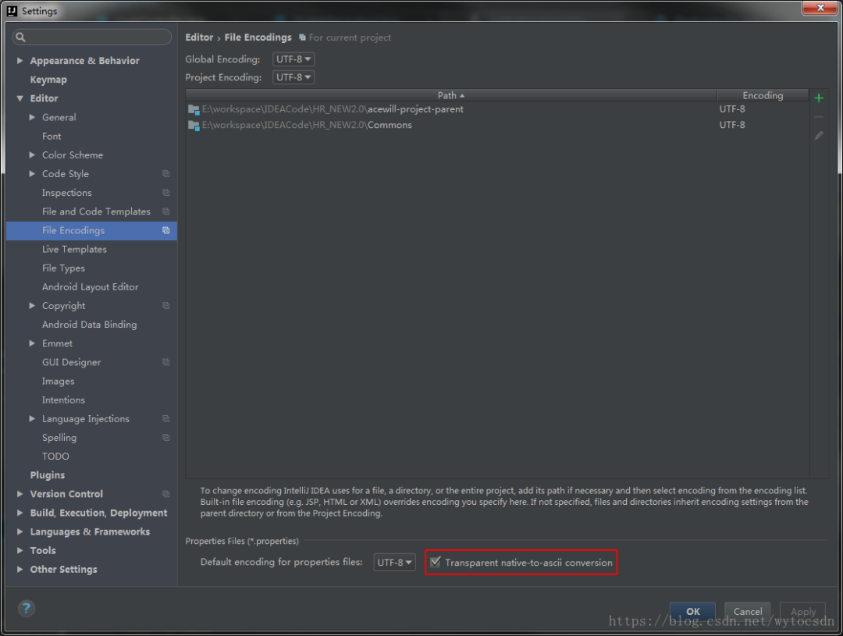This screenshot has height=636, width=843.
Task: Expand the Version Control section
Action: (20, 494)
